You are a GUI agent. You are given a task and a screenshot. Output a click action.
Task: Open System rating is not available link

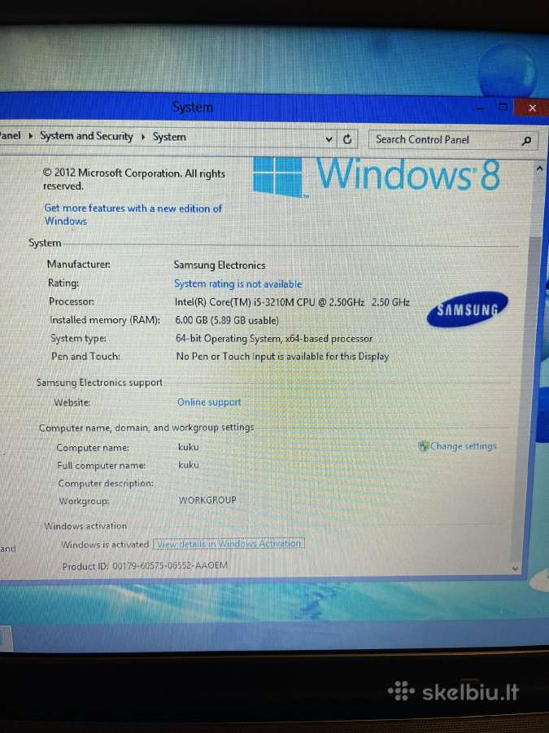tap(237, 283)
